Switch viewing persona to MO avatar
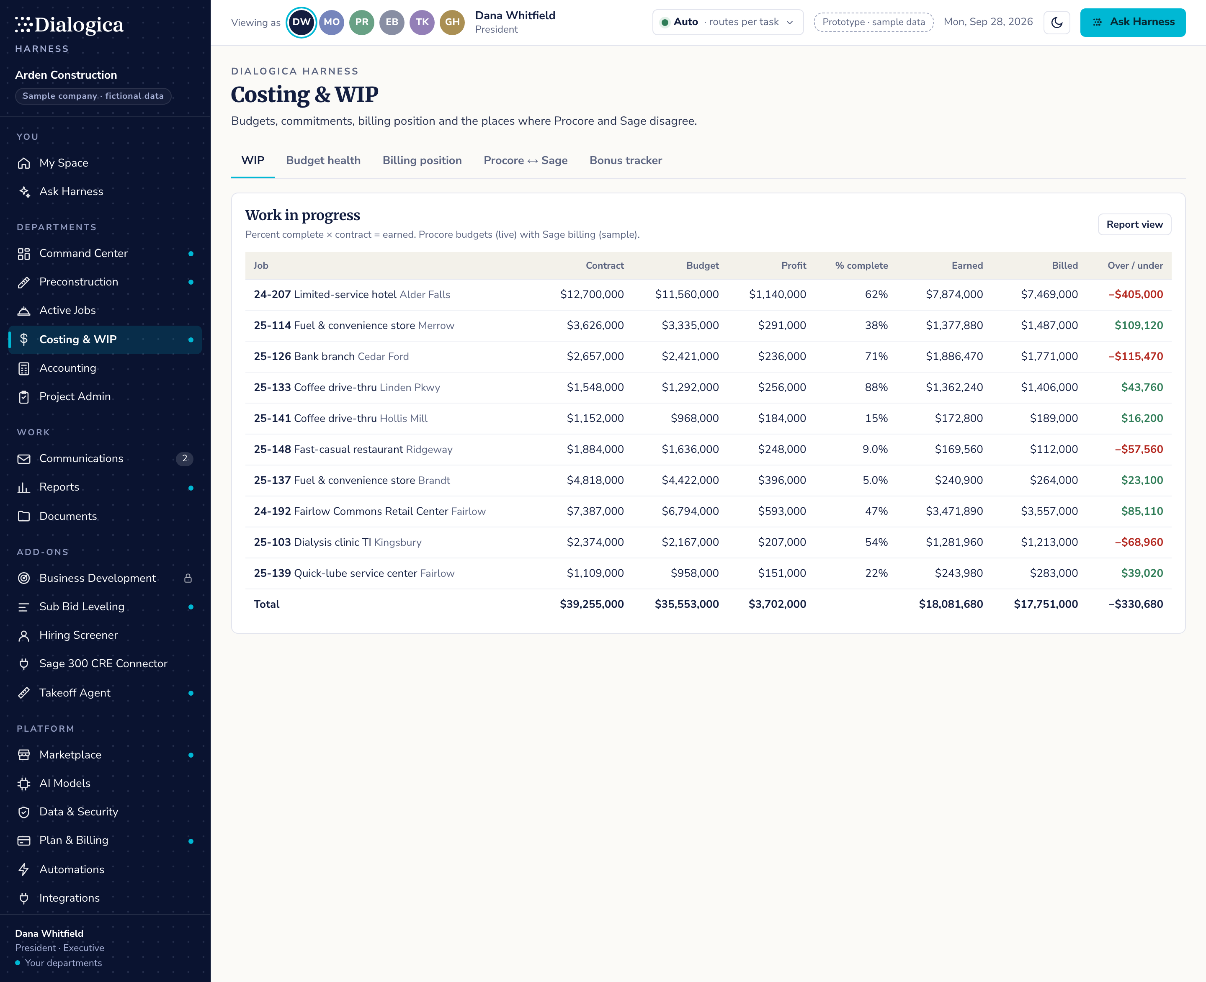The width and height of the screenshot is (1206, 982). [332, 23]
